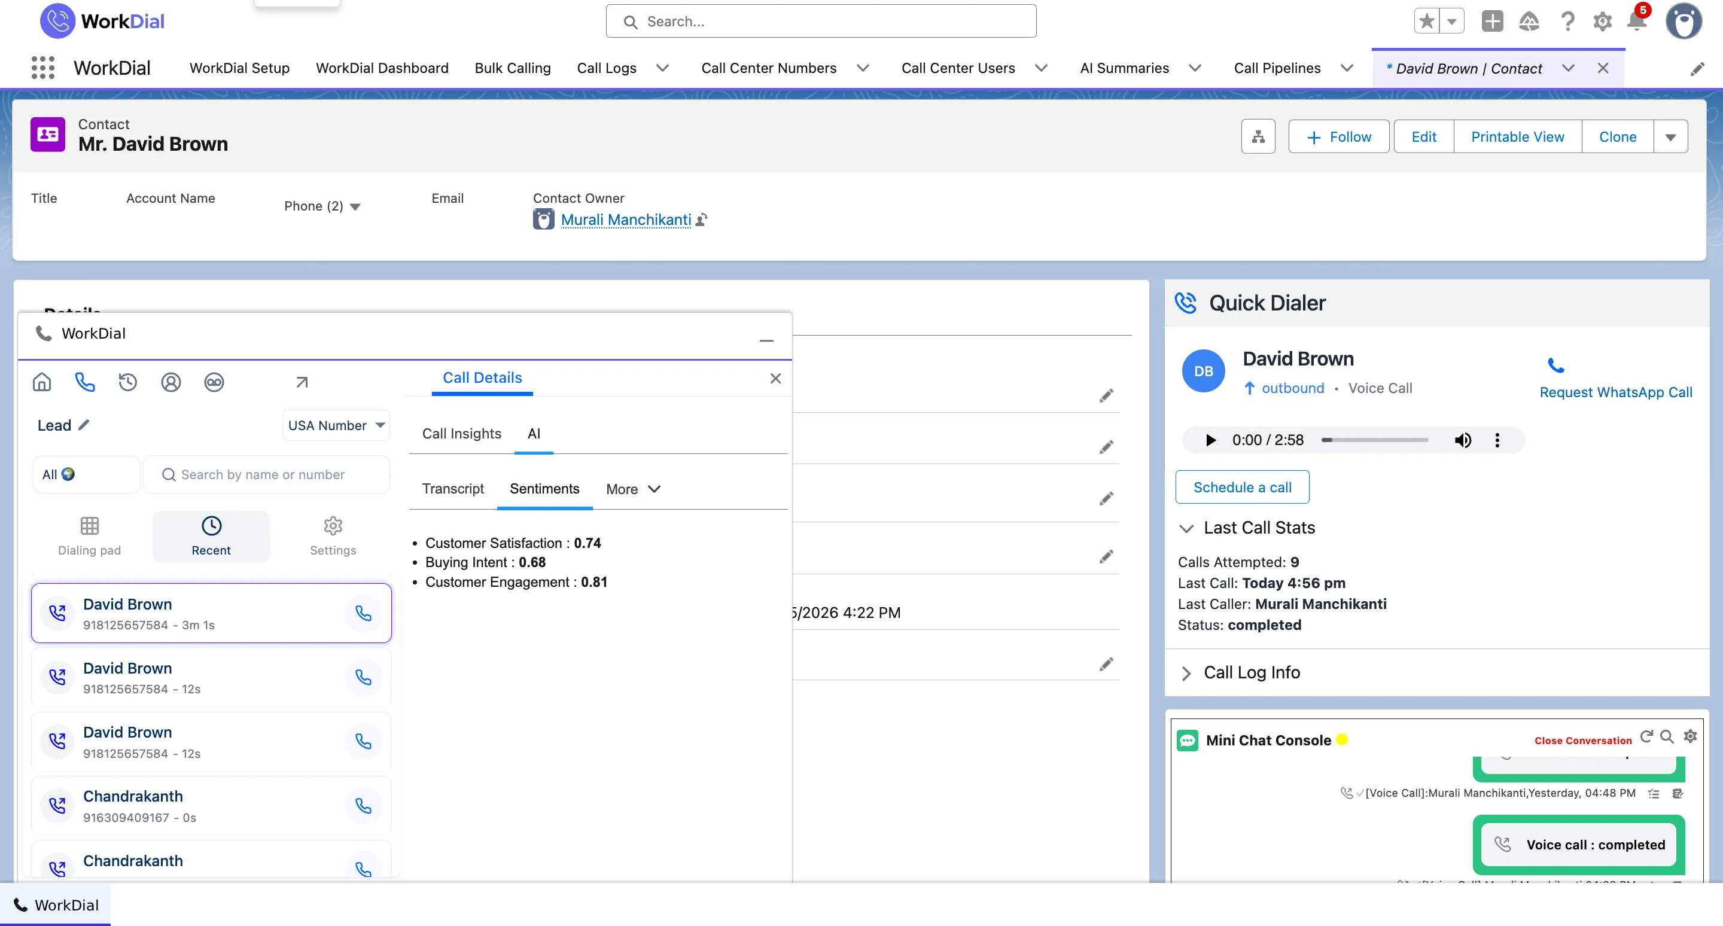The height and width of the screenshot is (926, 1723).
Task: Open softphone Settings tab
Action: point(333,536)
